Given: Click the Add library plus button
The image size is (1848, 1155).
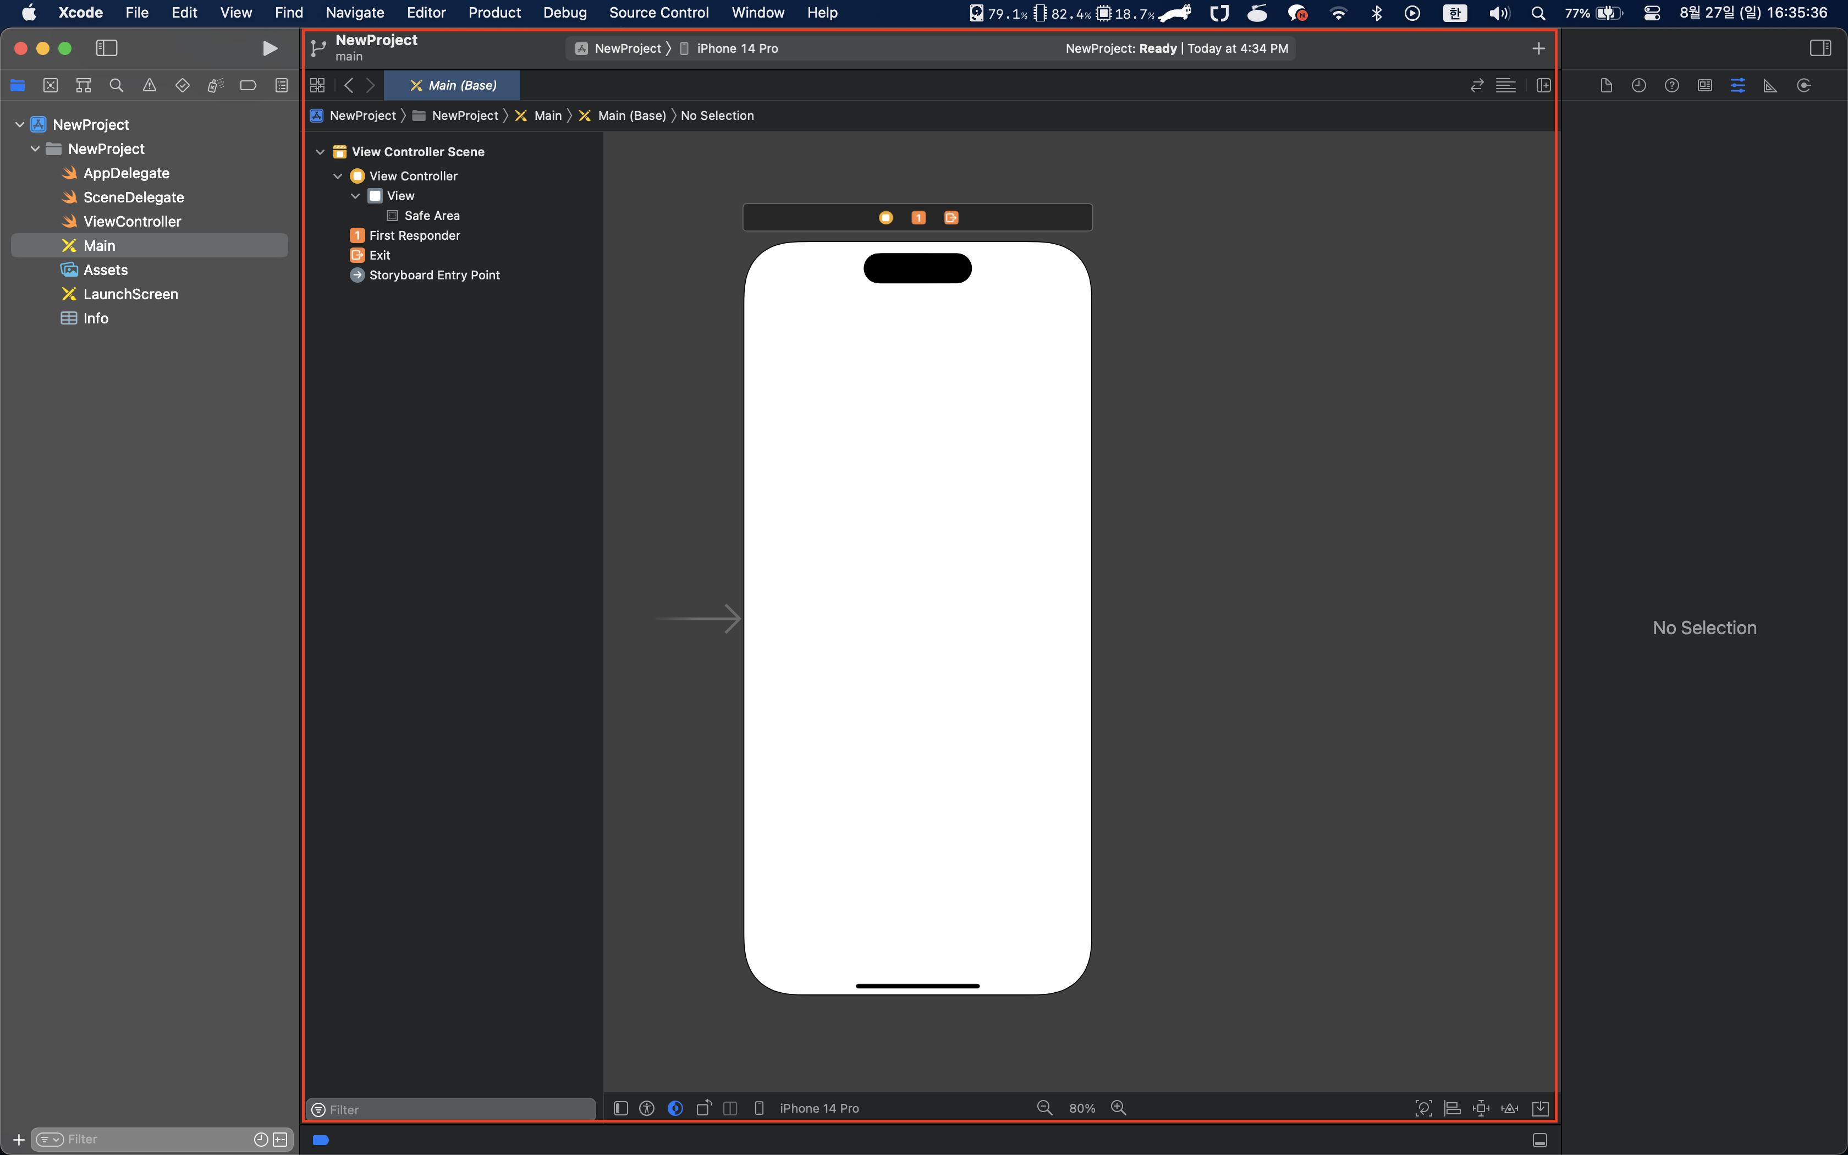Looking at the screenshot, I should pyautogui.click(x=1538, y=48).
